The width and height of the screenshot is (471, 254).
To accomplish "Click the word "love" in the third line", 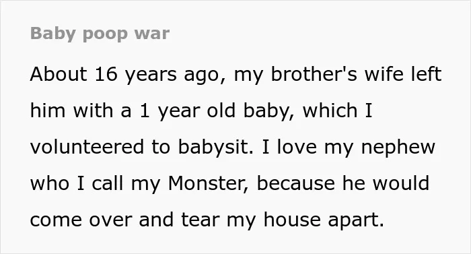I will [x=297, y=147].
